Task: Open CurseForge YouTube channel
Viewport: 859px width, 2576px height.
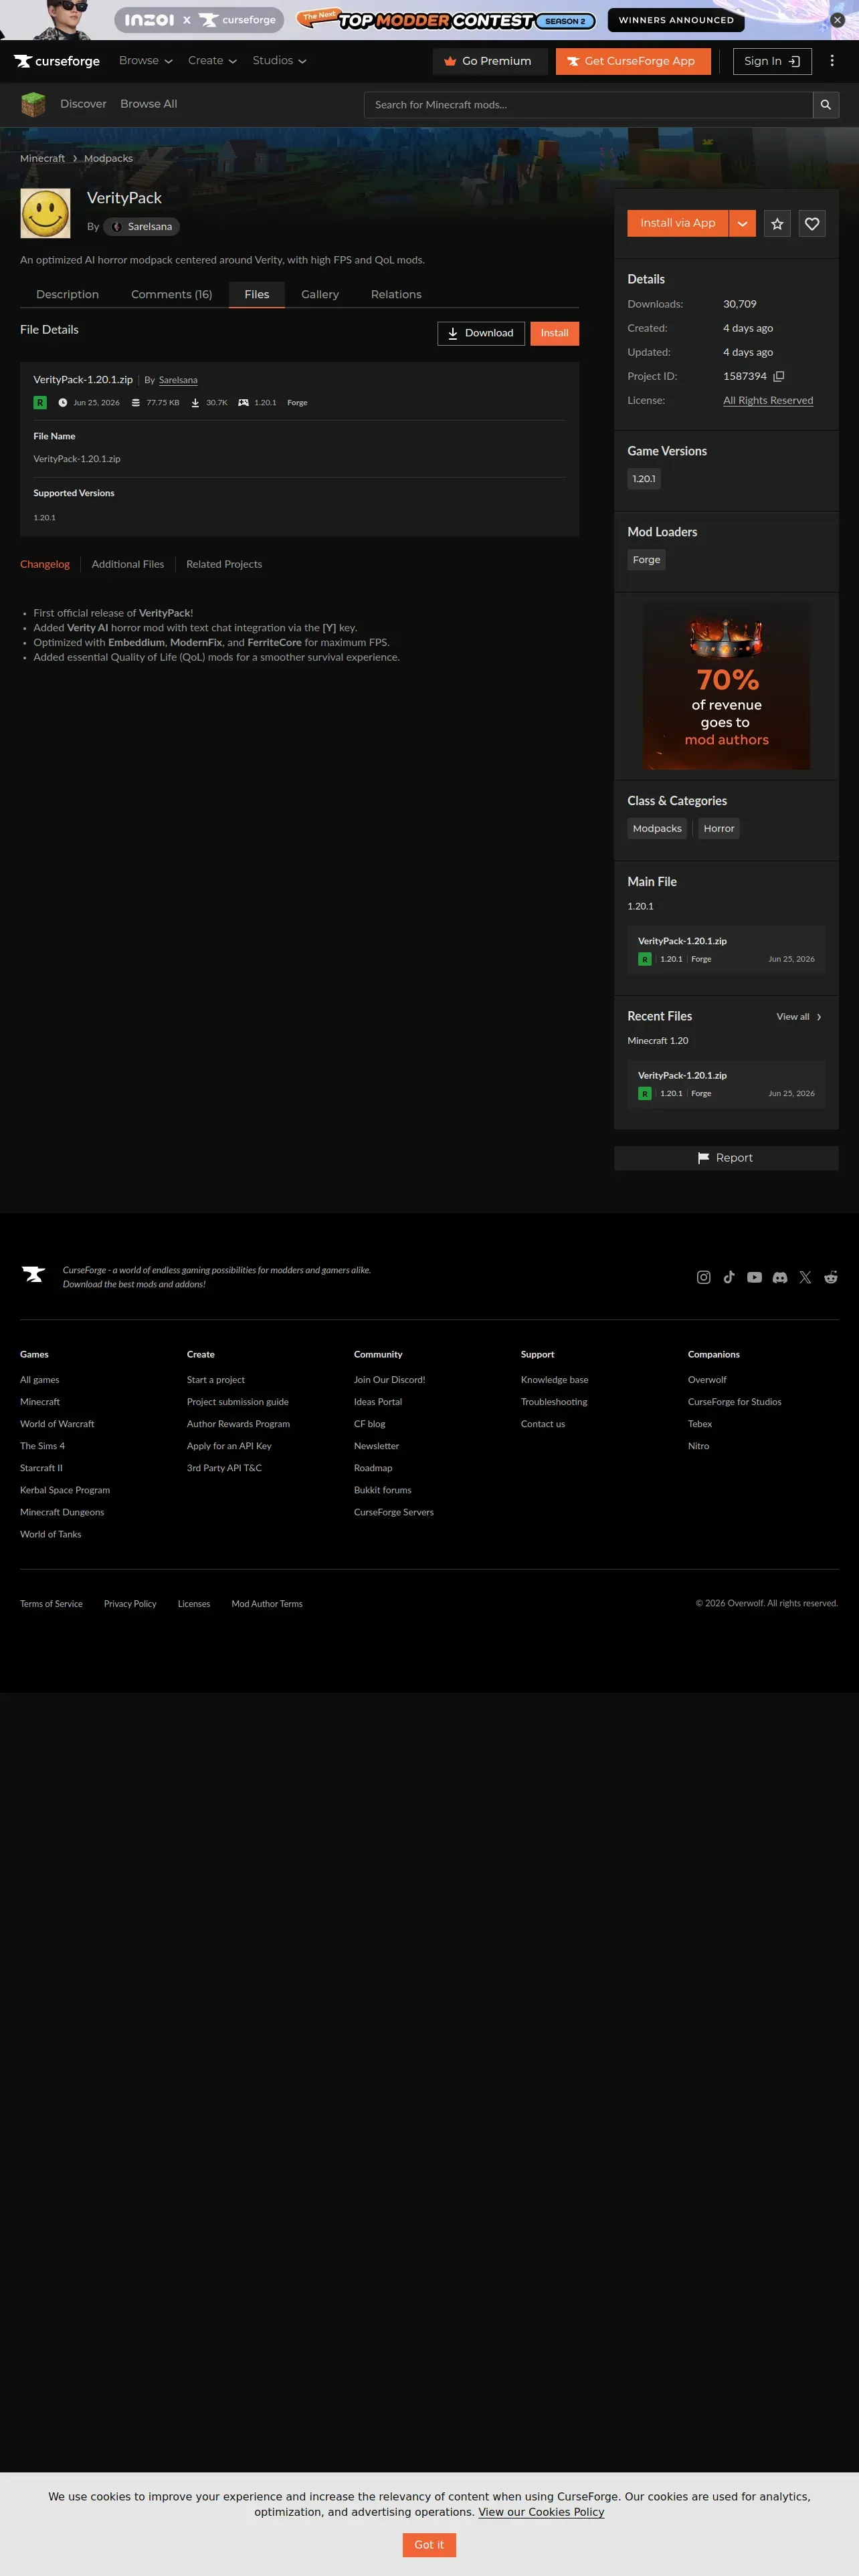Action: point(754,1277)
